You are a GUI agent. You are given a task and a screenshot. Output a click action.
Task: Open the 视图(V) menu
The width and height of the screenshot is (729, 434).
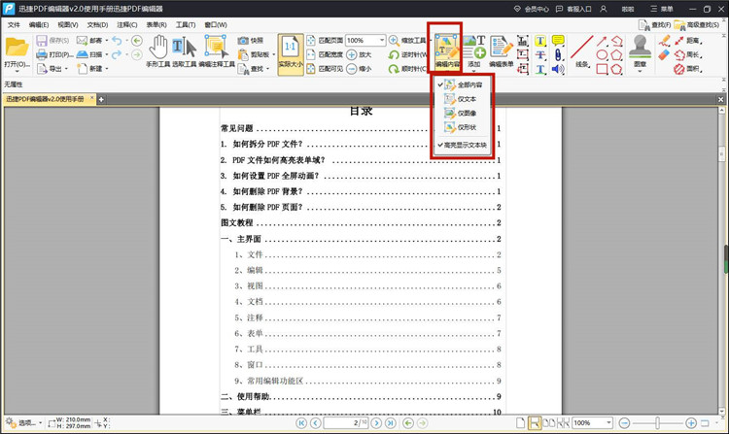pyautogui.click(x=68, y=24)
